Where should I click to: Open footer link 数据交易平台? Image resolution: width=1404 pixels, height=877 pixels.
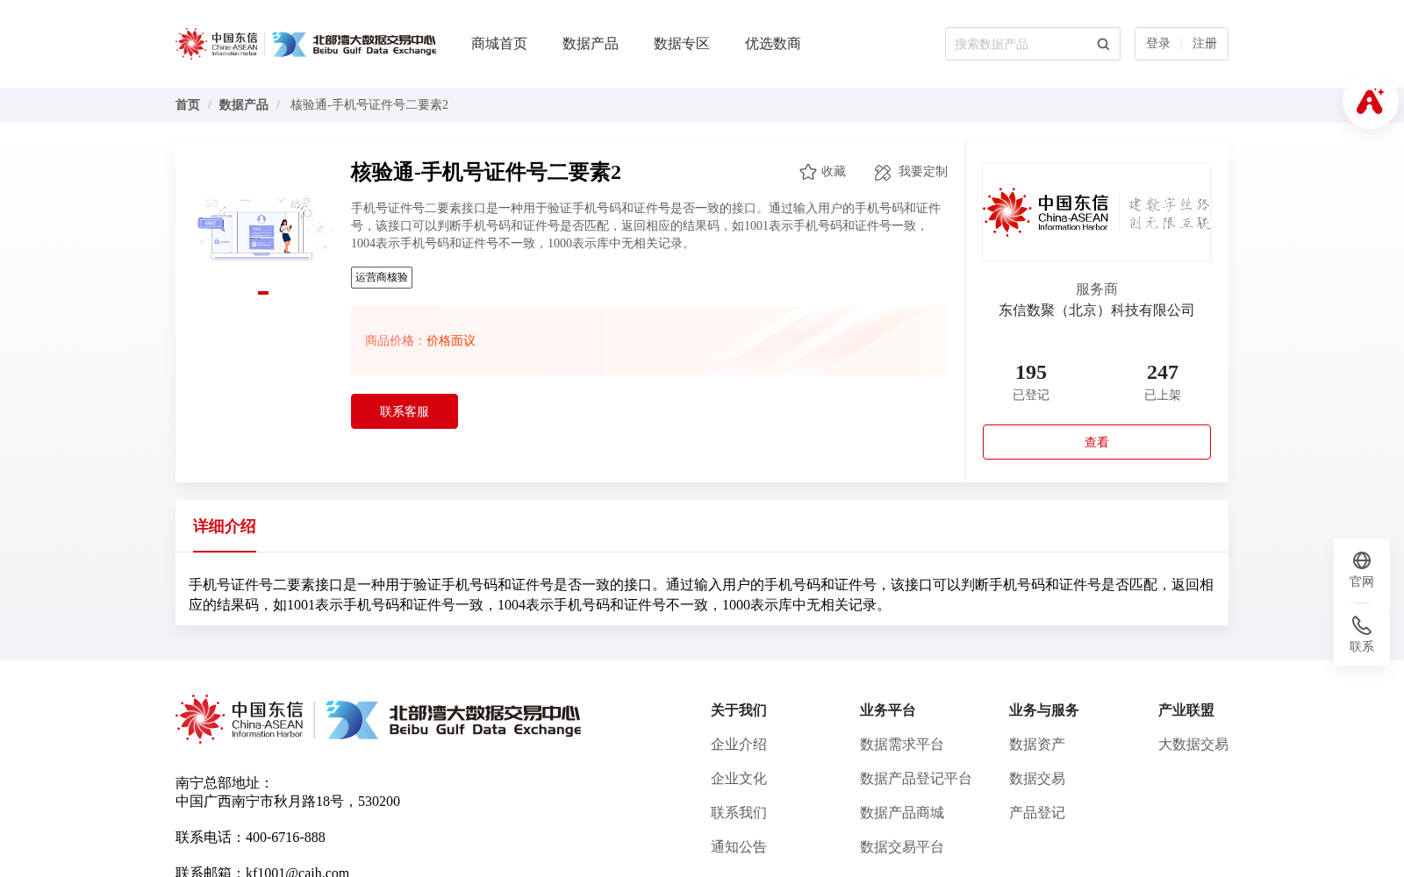pyautogui.click(x=902, y=847)
